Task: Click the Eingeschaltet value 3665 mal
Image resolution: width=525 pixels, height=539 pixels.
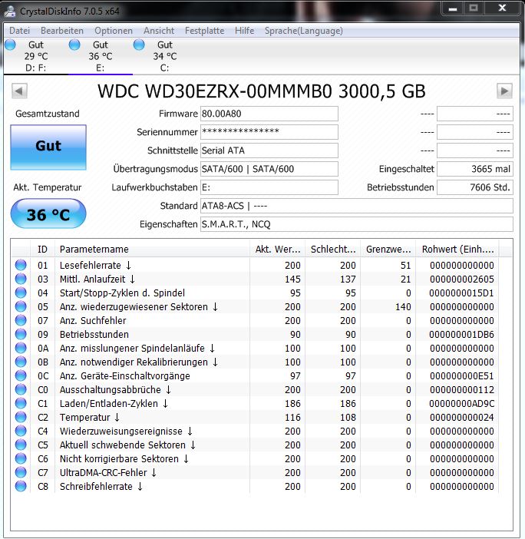Action: coord(475,169)
